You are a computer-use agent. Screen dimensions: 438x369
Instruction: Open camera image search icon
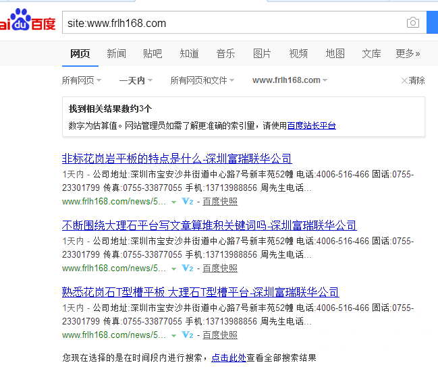413,22
